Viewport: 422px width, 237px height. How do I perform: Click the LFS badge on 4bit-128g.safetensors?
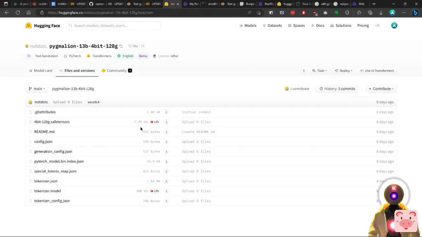tap(155, 122)
